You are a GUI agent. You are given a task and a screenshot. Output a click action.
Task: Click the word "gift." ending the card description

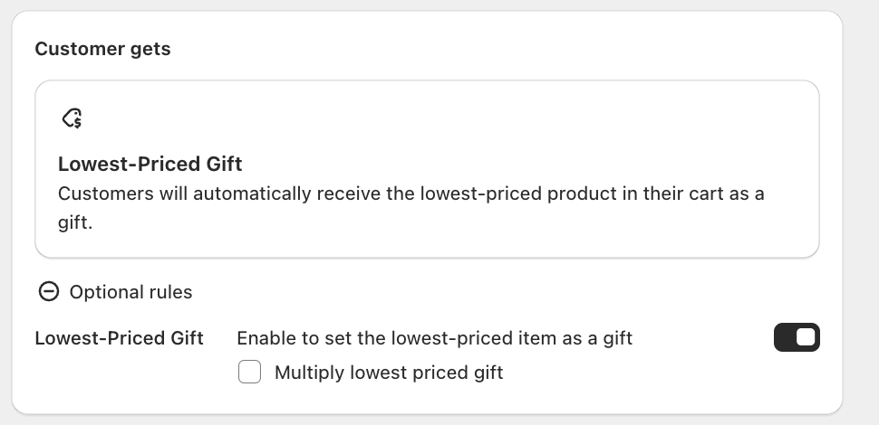click(x=75, y=222)
